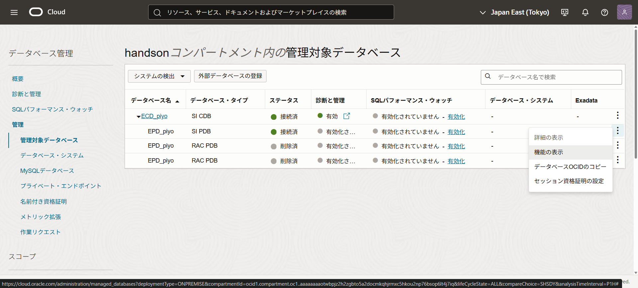Click the database name search magnifier icon
This screenshot has width=638, height=288.
coord(488,76)
